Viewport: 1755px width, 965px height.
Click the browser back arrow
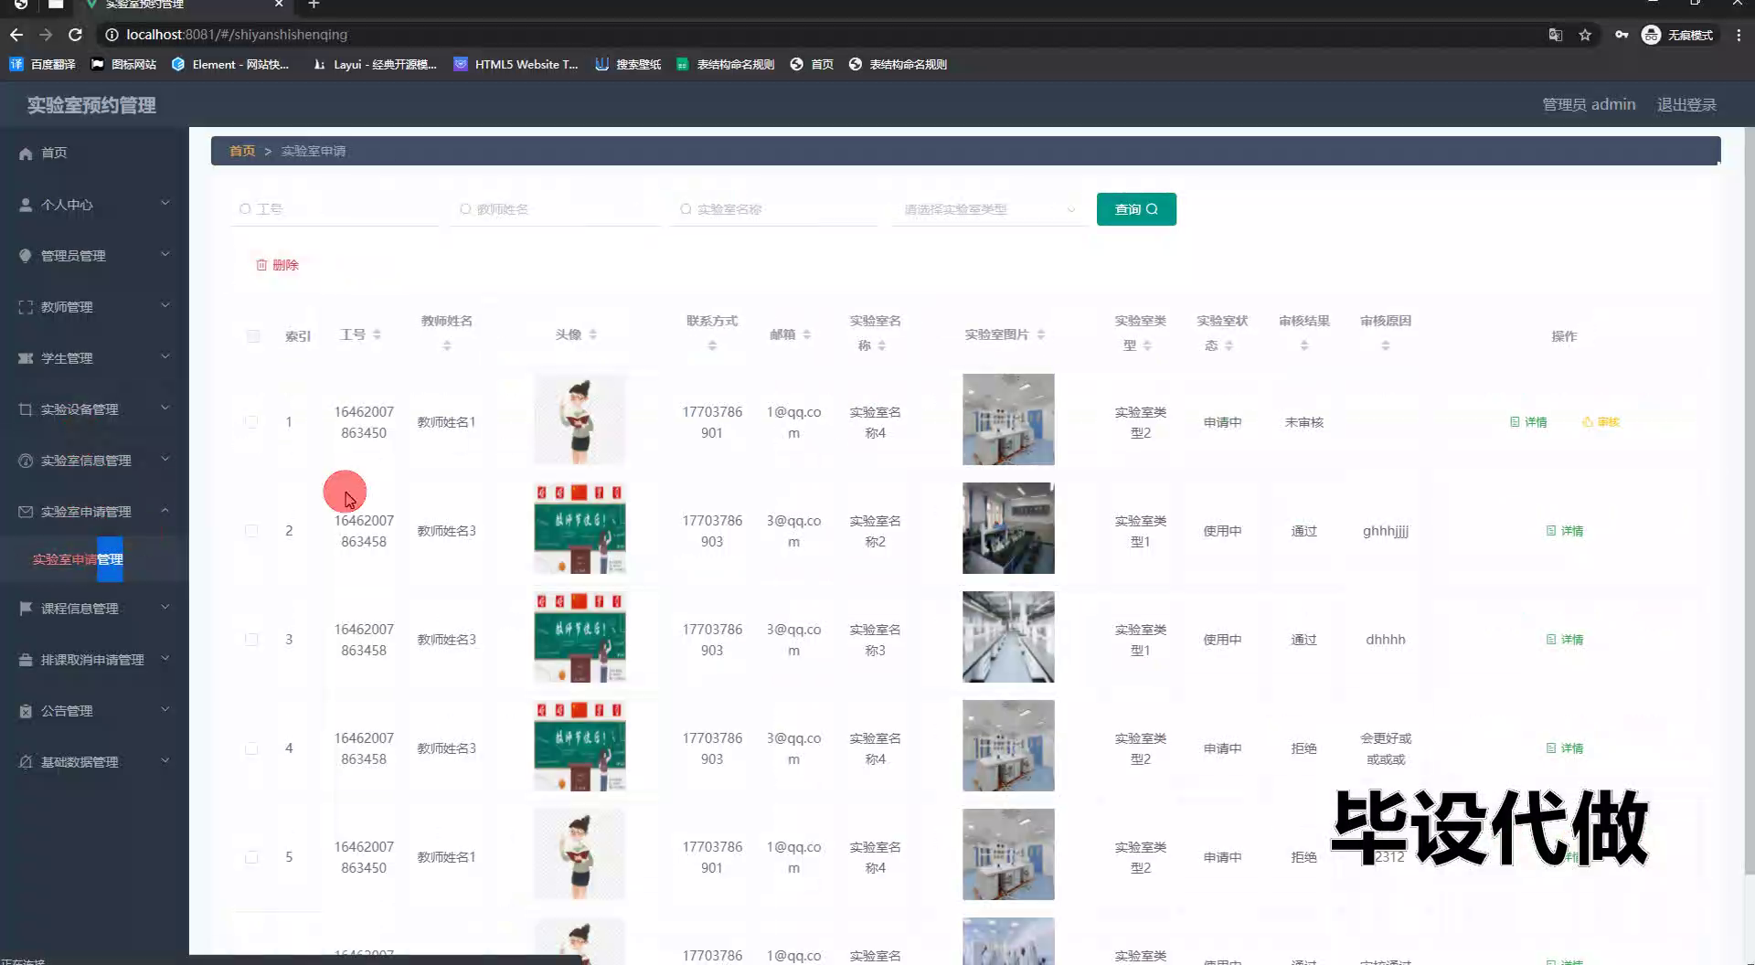(16, 35)
